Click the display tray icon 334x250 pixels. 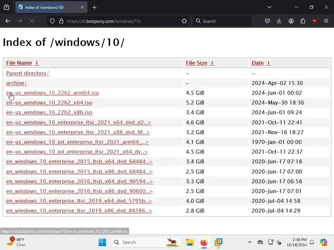tap(270, 242)
